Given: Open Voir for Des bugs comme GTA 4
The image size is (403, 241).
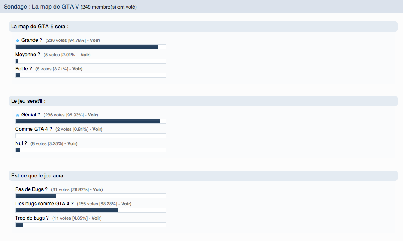Looking at the screenshot, I should 126,204.
